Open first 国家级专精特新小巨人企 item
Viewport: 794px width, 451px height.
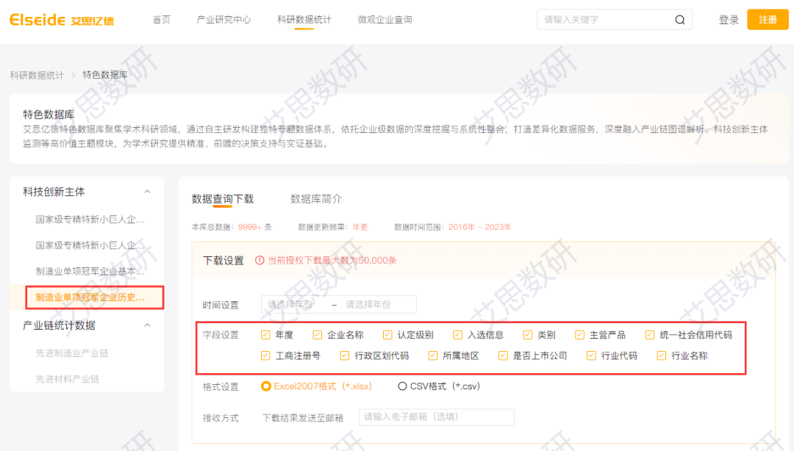[x=90, y=220]
